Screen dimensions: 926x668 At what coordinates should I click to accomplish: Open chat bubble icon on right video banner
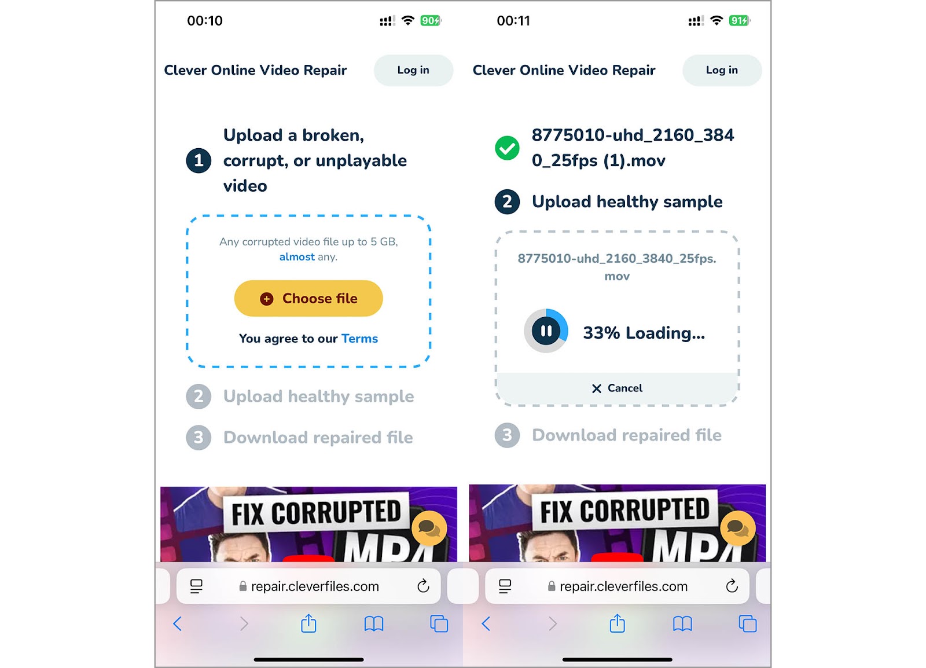tap(738, 528)
